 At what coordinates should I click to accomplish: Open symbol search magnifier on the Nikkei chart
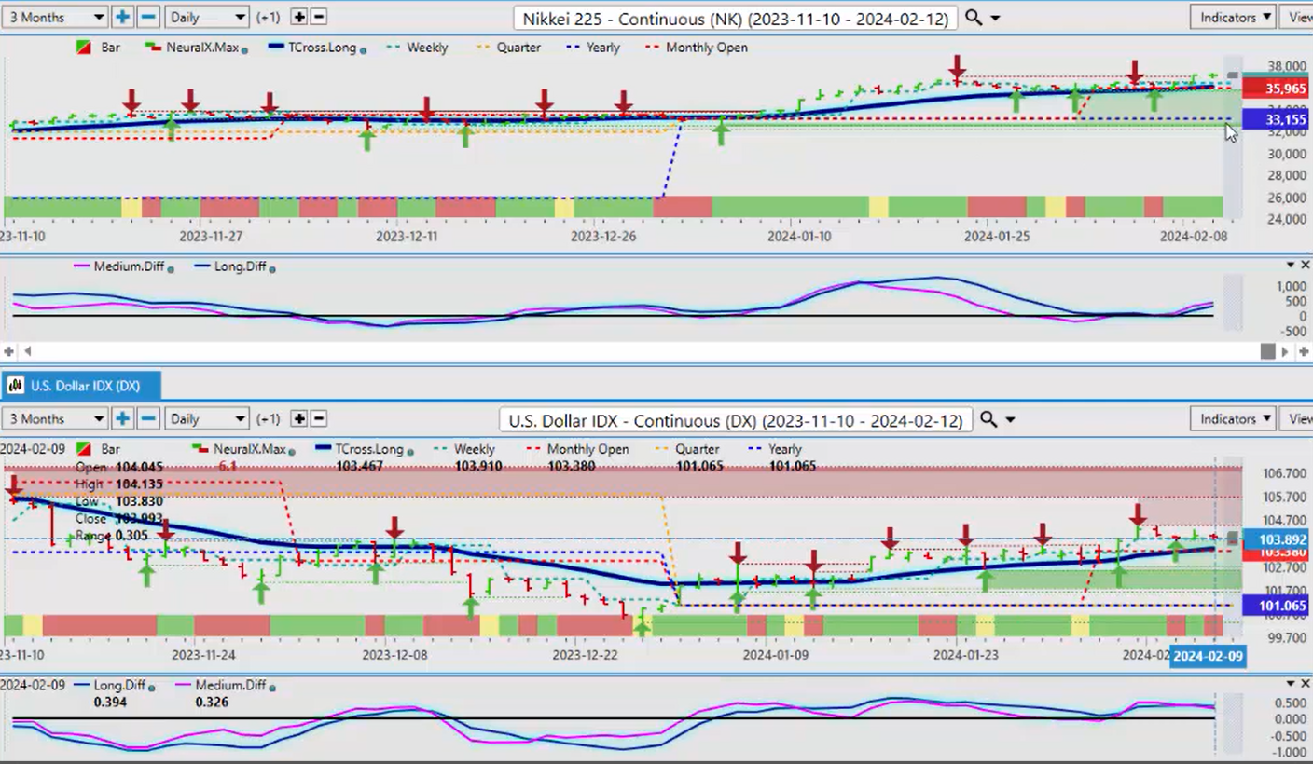coord(973,18)
